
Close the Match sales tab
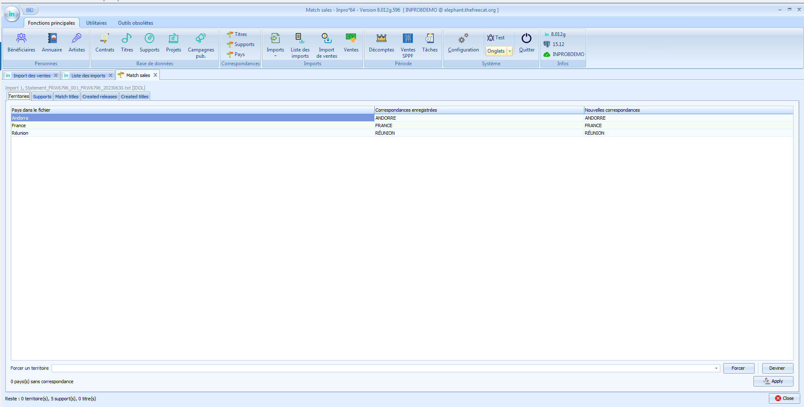pos(155,75)
